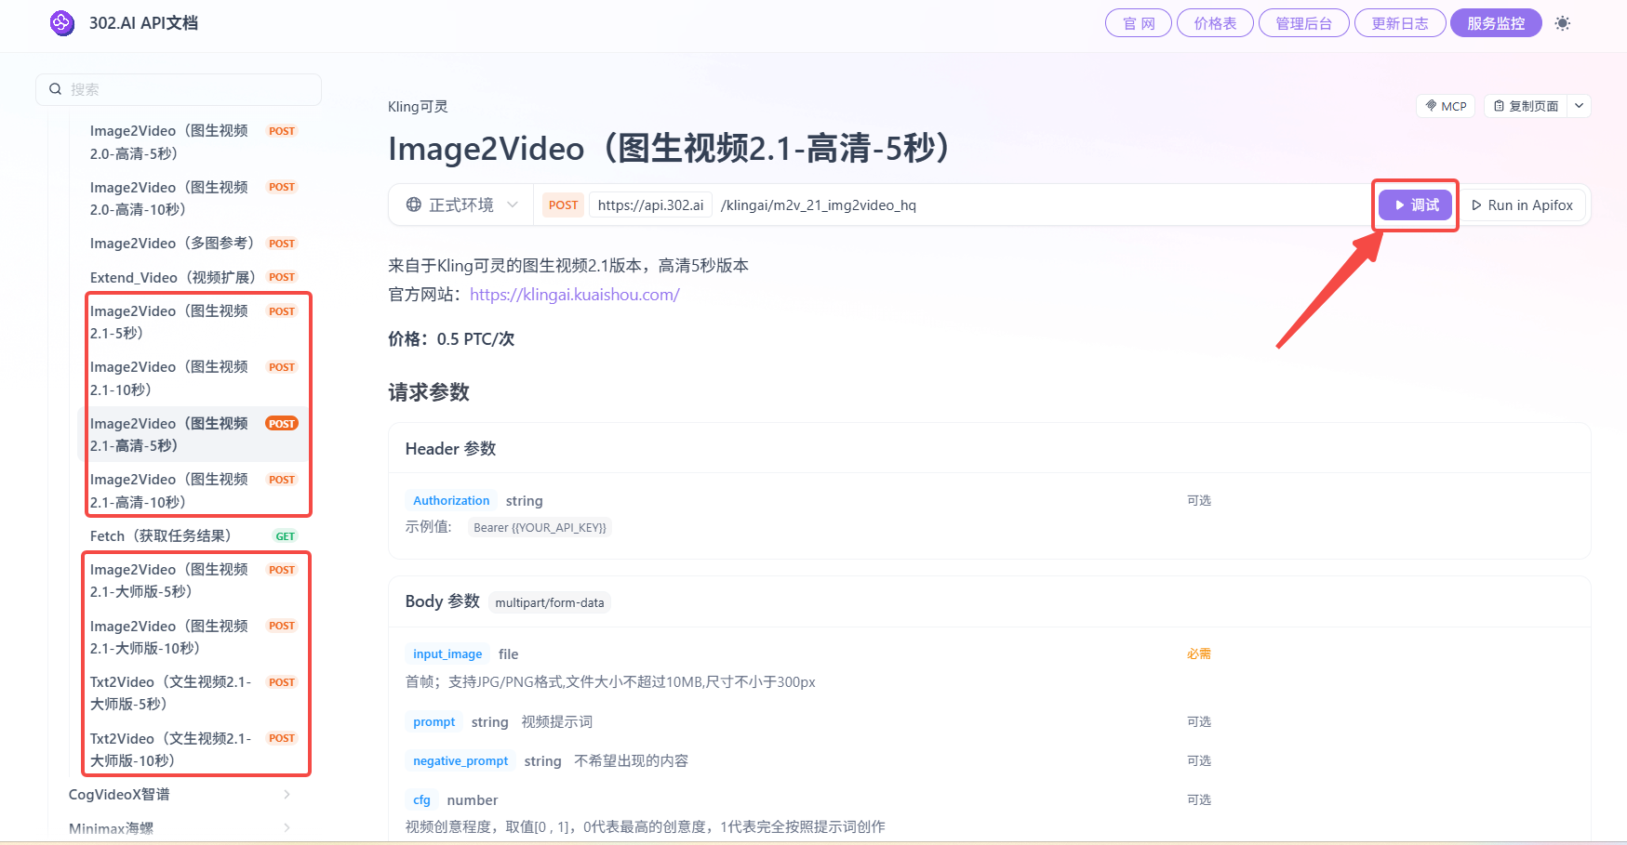Click the 必需 required label for input_image
The width and height of the screenshot is (1627, 845).
pos(1199,654)
